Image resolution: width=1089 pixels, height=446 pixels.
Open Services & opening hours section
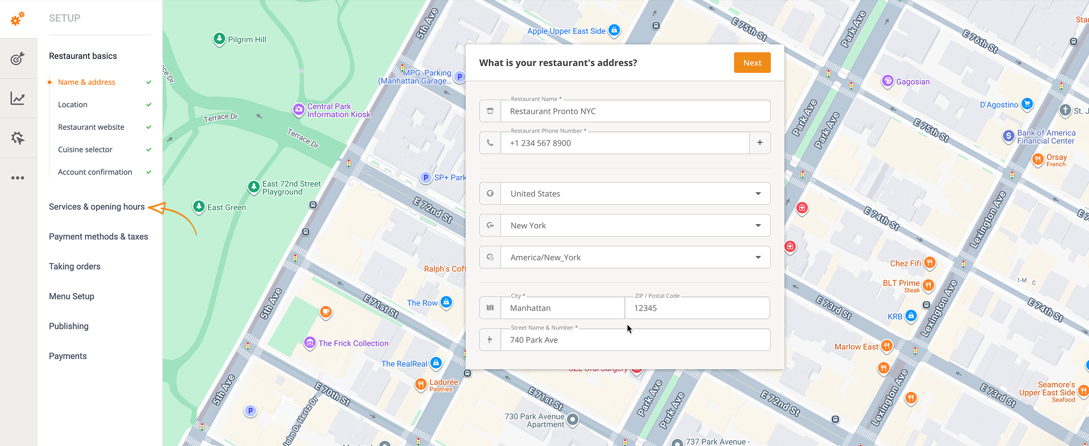97,207
